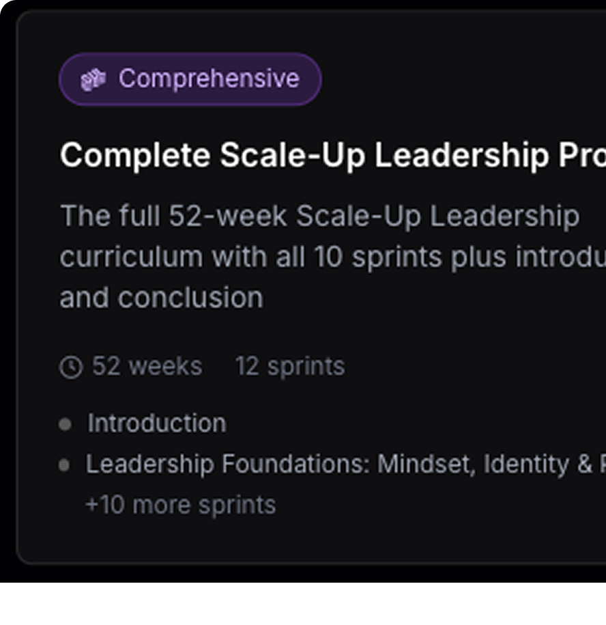
Task: Click the bullet dot next to Introduction
Action: [x=66, y=424]
